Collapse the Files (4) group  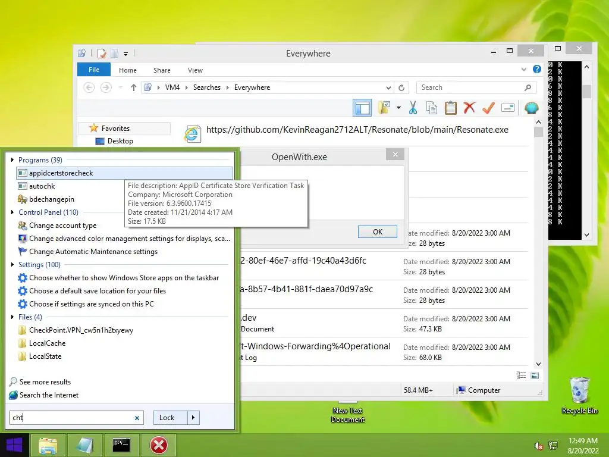(12, 318)
